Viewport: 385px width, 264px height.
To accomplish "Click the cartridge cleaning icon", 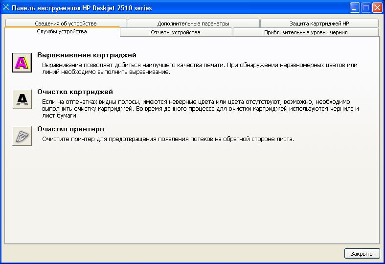I will pos(22,99).
